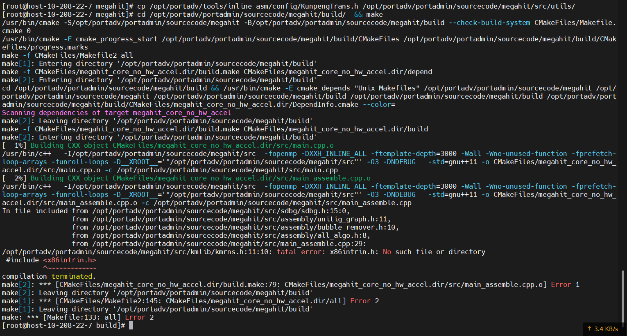
Task: Click the "[ 1%] Building CXX object" line
Action: 168,145
